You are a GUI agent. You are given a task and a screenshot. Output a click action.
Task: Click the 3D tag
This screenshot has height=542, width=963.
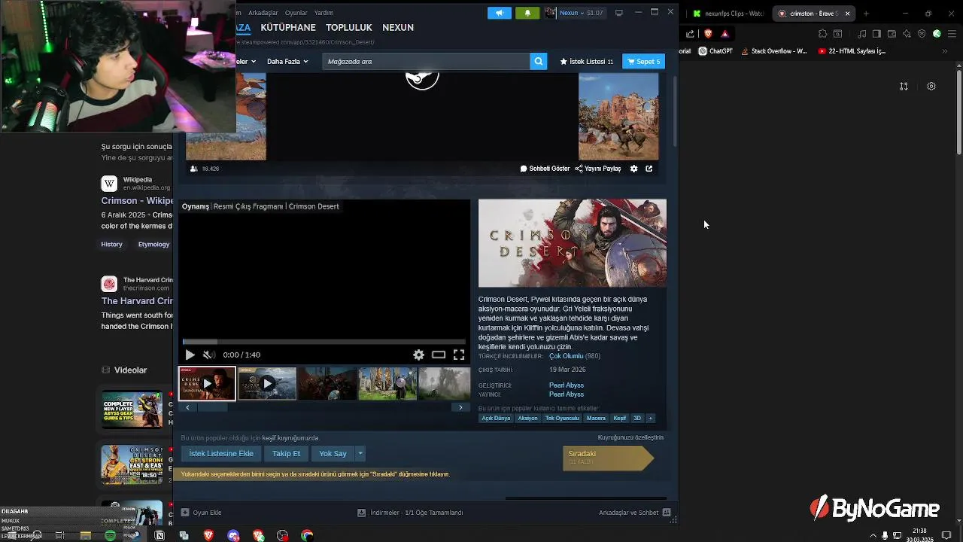(x=637, y=418)
